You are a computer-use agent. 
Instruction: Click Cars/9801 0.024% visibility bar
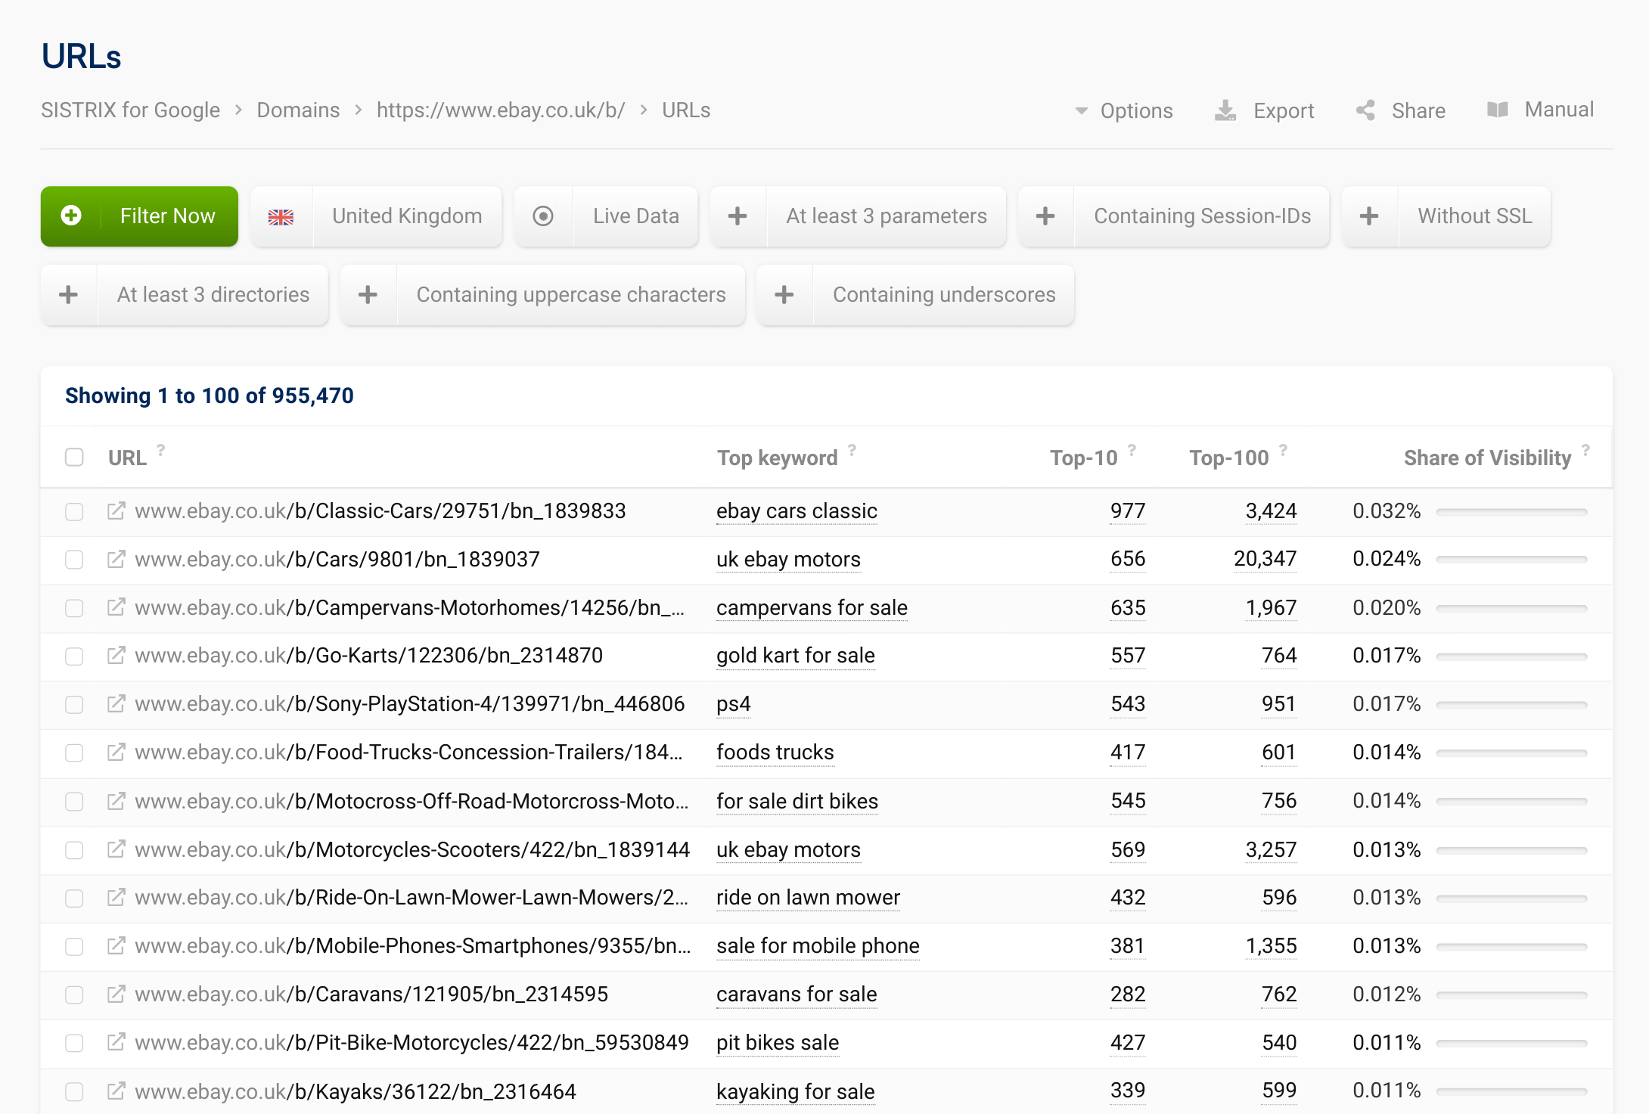pos(1511,560)
